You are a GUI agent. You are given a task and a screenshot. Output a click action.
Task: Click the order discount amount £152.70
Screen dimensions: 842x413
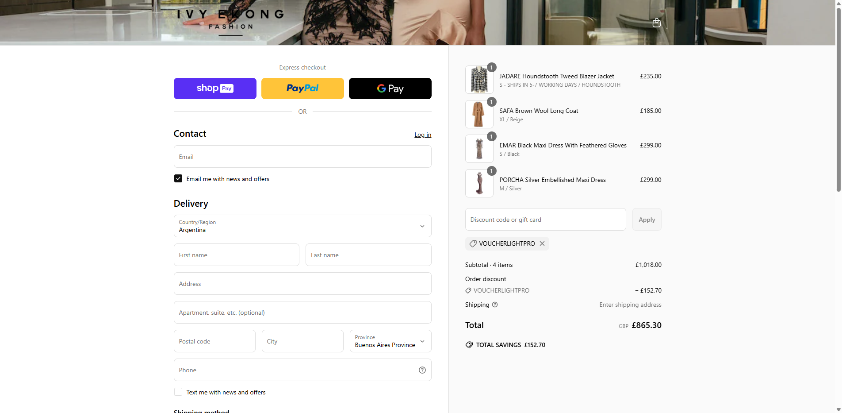(648, 290)
